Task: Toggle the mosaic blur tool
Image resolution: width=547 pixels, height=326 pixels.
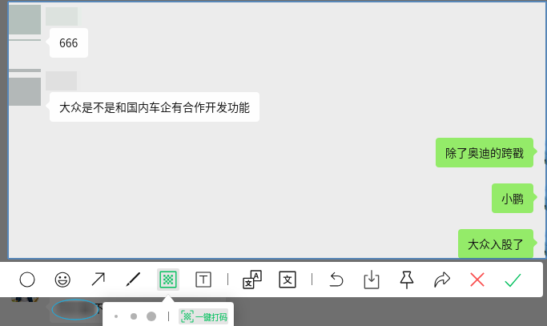Action: tap(168, 280)
